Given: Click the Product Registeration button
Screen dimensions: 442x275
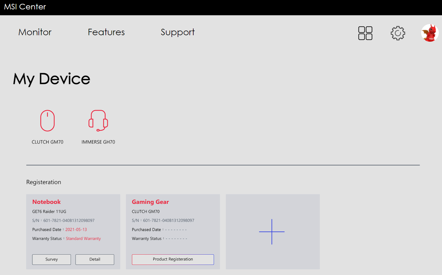Looking at the screenshot, I should click(x=173, y=259).
